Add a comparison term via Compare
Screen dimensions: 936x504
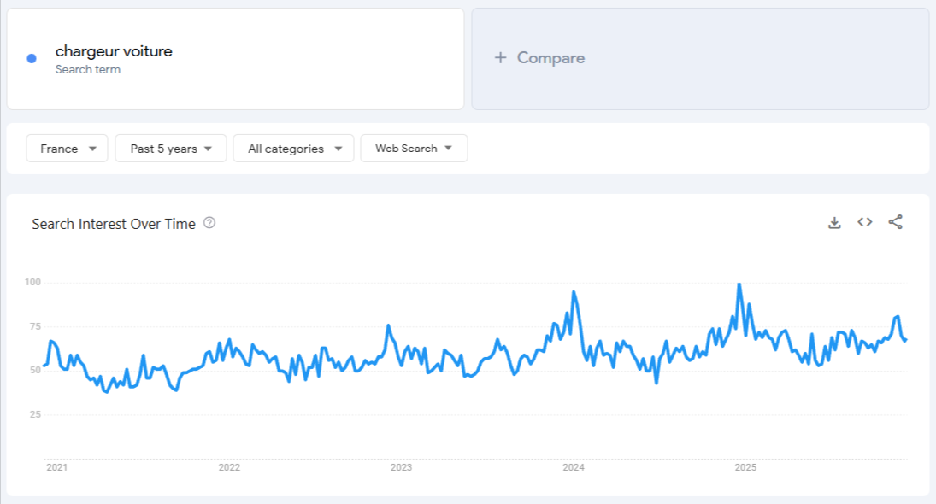539,57
